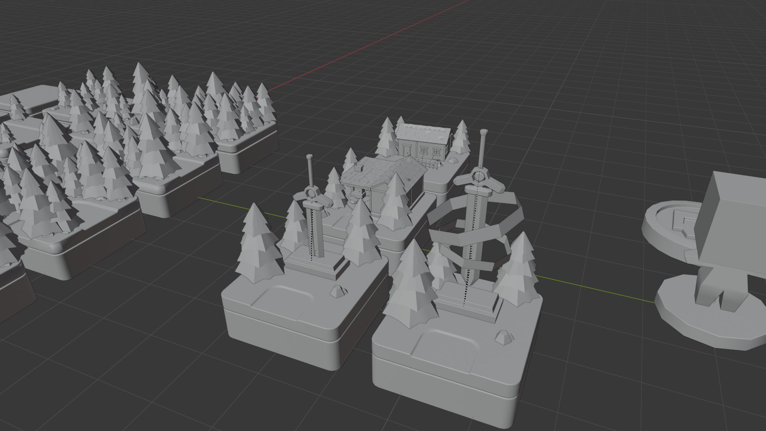Select the crossguard of the ribbon-wrapped sword

(479, 179)
